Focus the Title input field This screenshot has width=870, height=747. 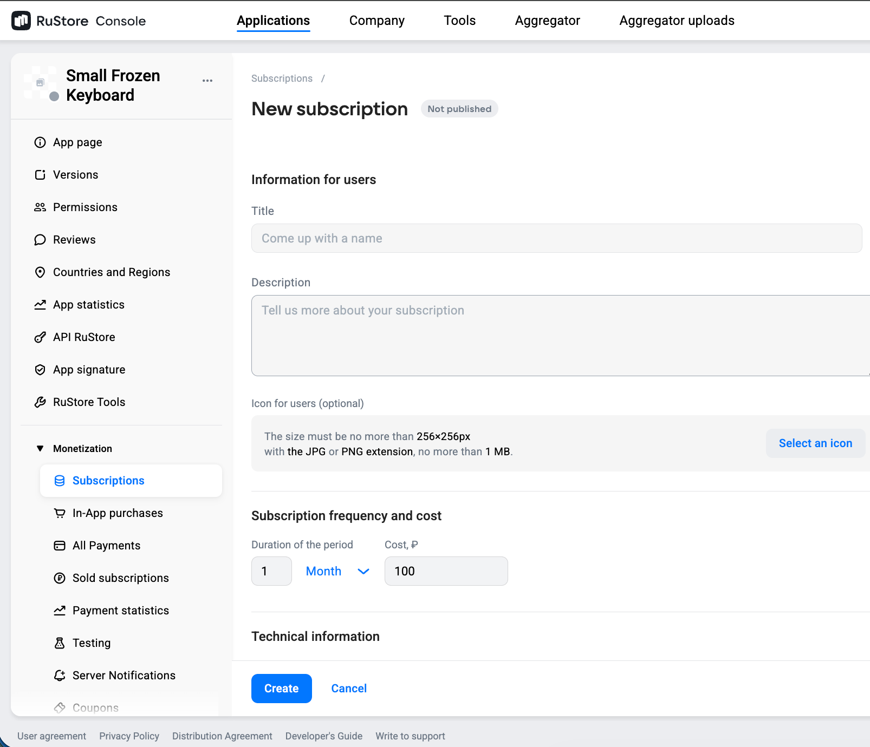pyautogui.click(x=556, y=238)
